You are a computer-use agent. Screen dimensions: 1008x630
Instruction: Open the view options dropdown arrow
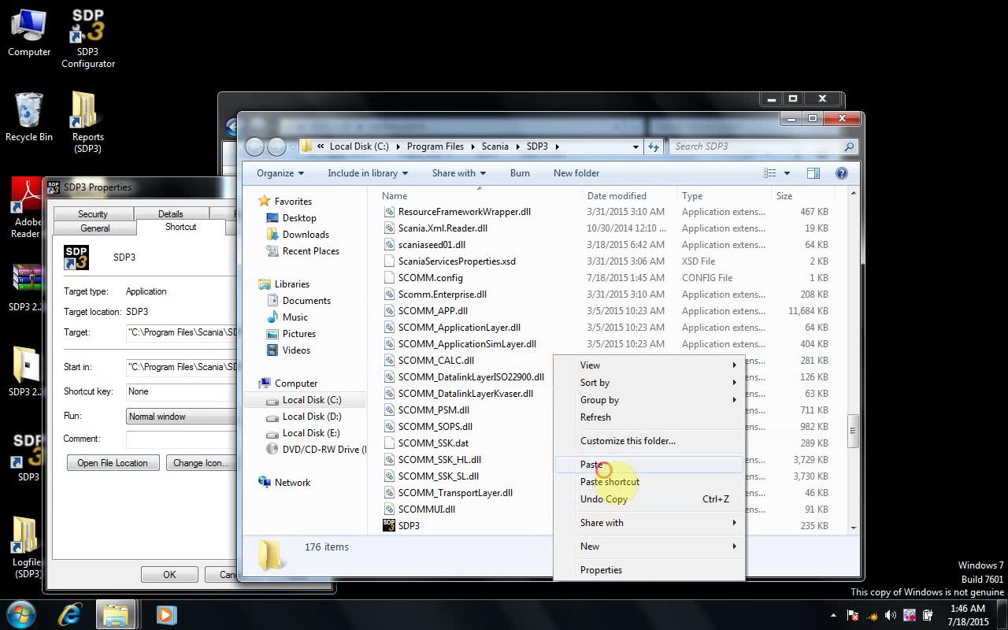[x=787, y=173]
